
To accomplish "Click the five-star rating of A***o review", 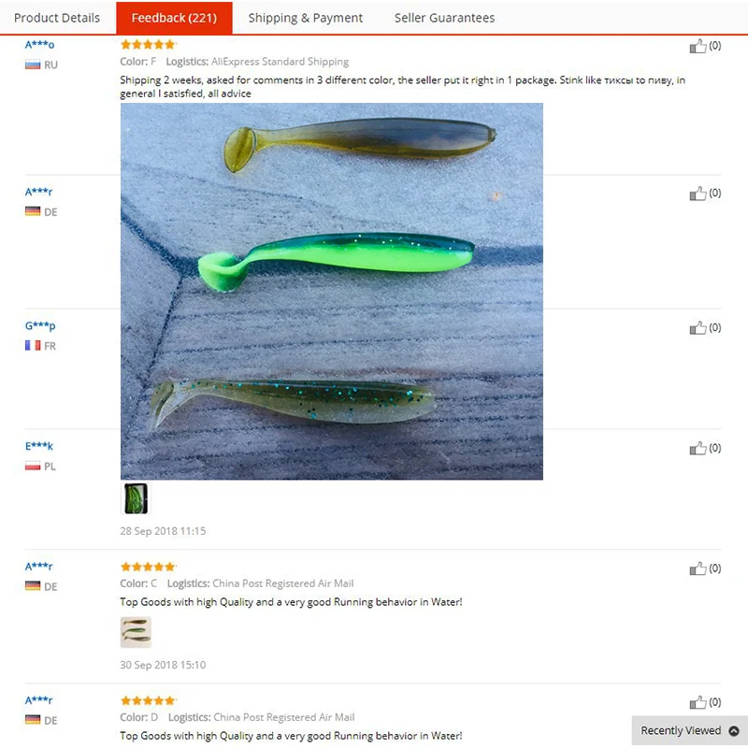I will pyautogui.click(x=149, y=45).
